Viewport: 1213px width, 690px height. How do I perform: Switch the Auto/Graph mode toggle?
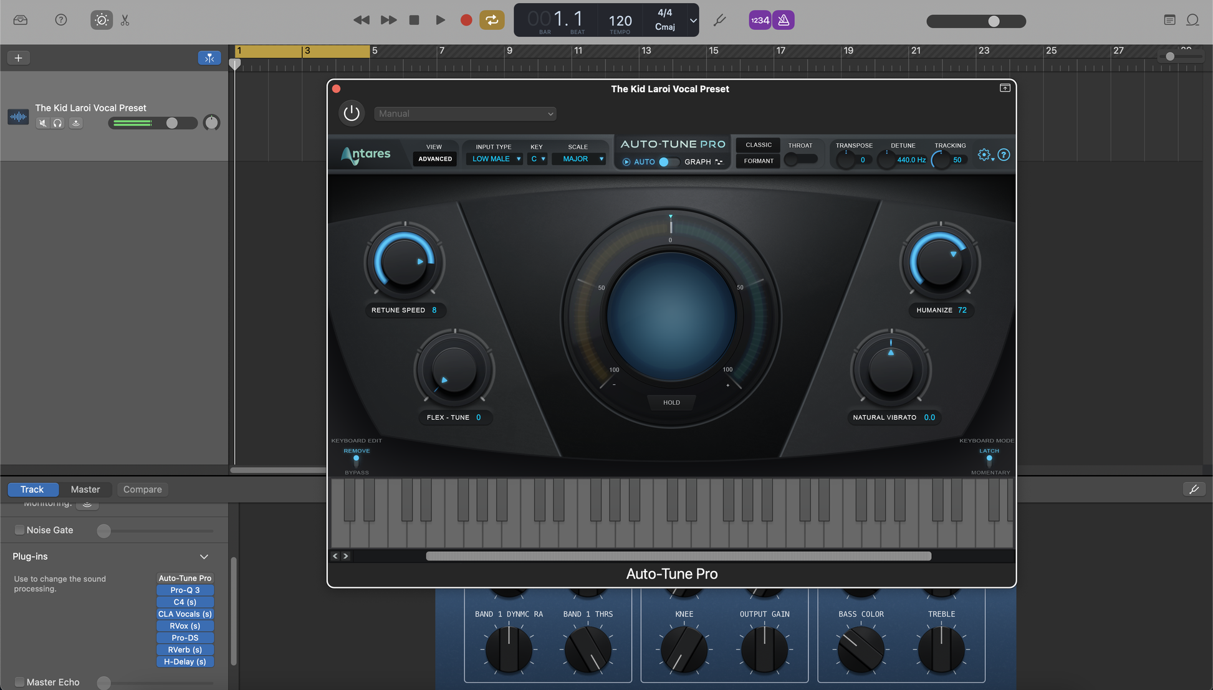(x=668, y=162)
